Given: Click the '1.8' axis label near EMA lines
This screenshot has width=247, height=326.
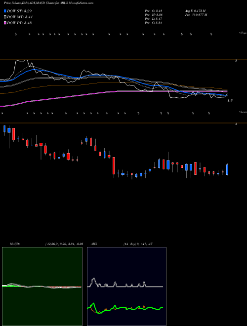Looking at the screenshot, I should click(x=230, y=101).
